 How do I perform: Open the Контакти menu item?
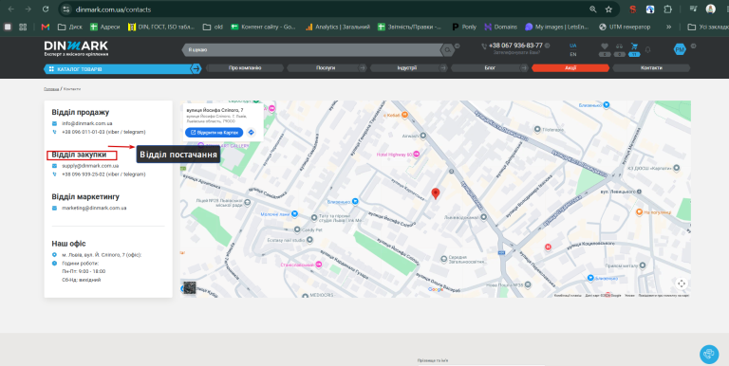[651, 68]
